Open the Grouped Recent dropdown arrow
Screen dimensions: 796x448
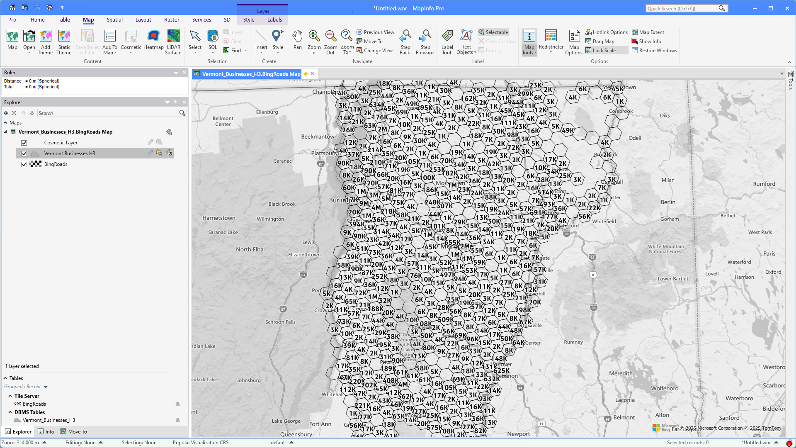(x=46, y=387)
